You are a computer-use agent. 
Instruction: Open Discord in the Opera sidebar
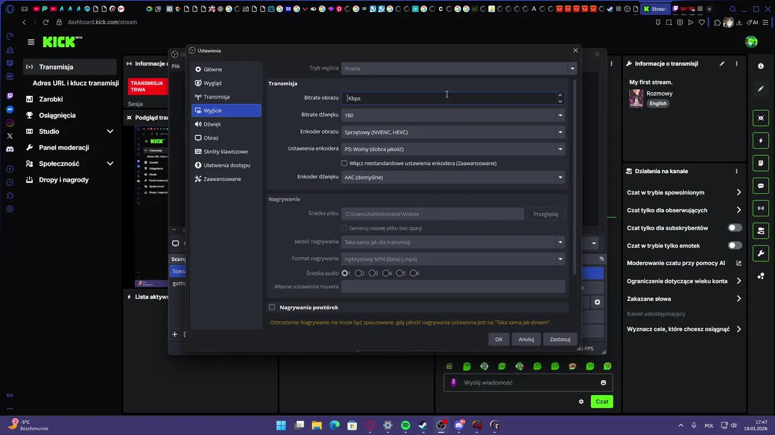[x=10, y=149]
